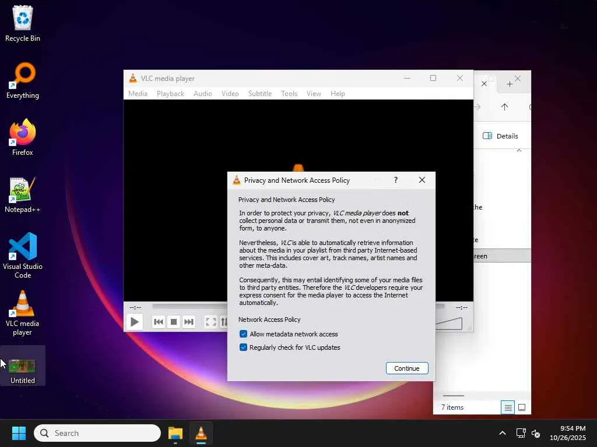
Task: Click the Previous media button in VLC
Action: pyautogui.click(x=159, y=322)
